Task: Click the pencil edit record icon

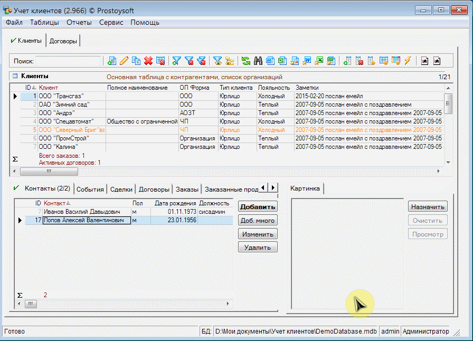Action: [x=124, y=61]
